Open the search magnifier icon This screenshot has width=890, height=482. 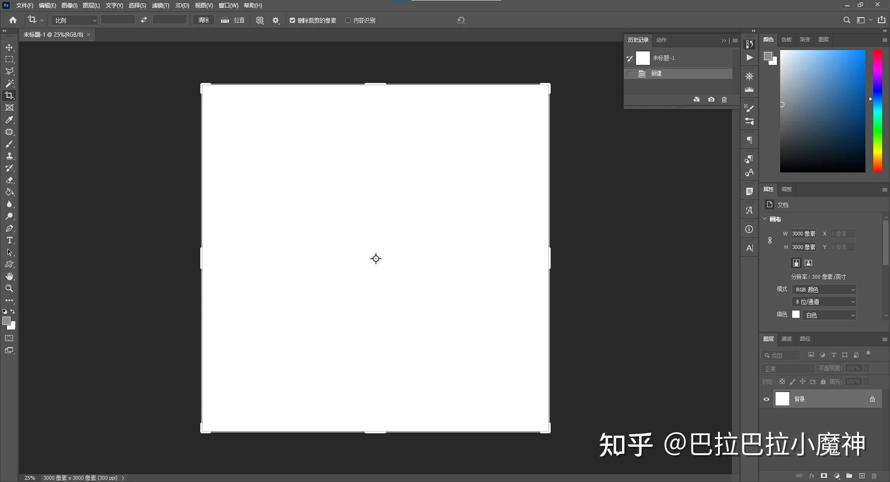click(846, 20)
